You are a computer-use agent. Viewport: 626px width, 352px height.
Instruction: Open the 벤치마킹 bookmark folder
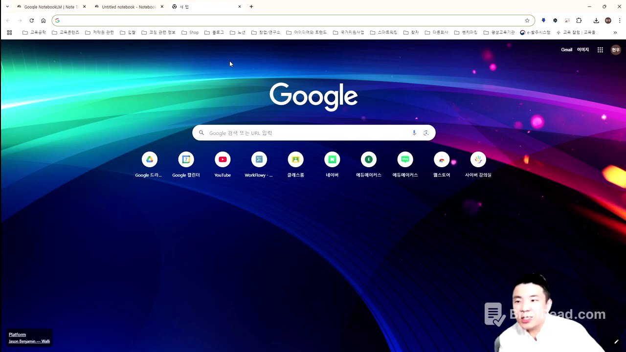[466, 32]
